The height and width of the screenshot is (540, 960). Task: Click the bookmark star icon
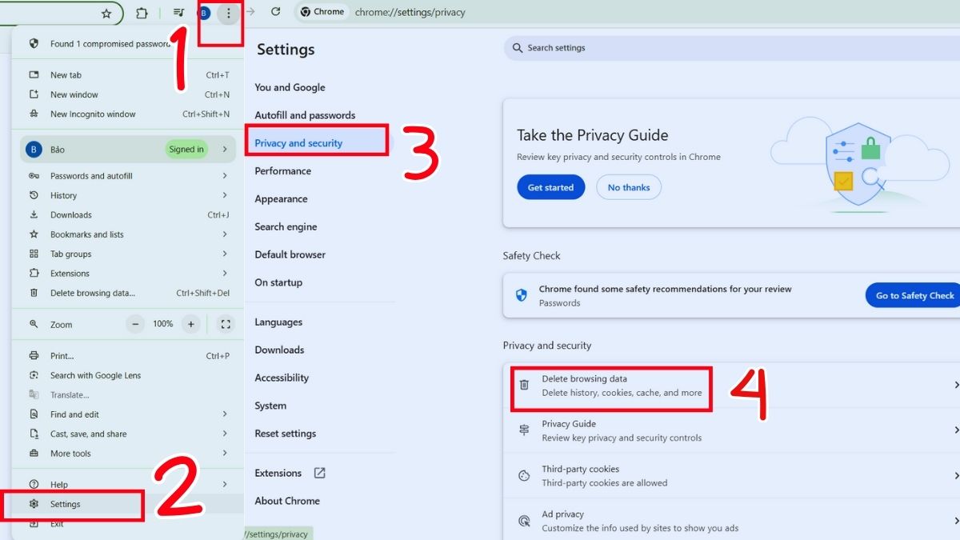point(106,13)
